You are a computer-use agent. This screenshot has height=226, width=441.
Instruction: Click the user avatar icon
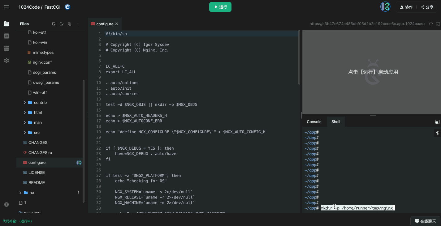385,7
